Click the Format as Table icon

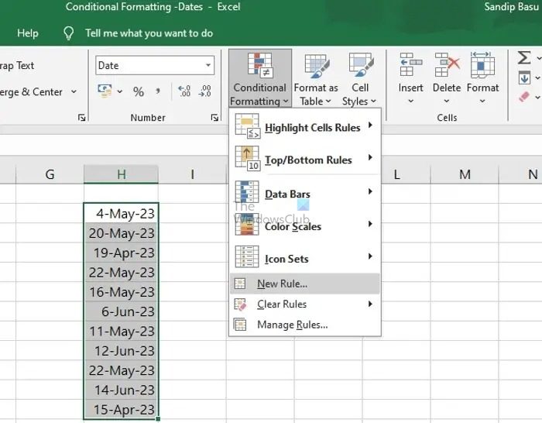316,66
